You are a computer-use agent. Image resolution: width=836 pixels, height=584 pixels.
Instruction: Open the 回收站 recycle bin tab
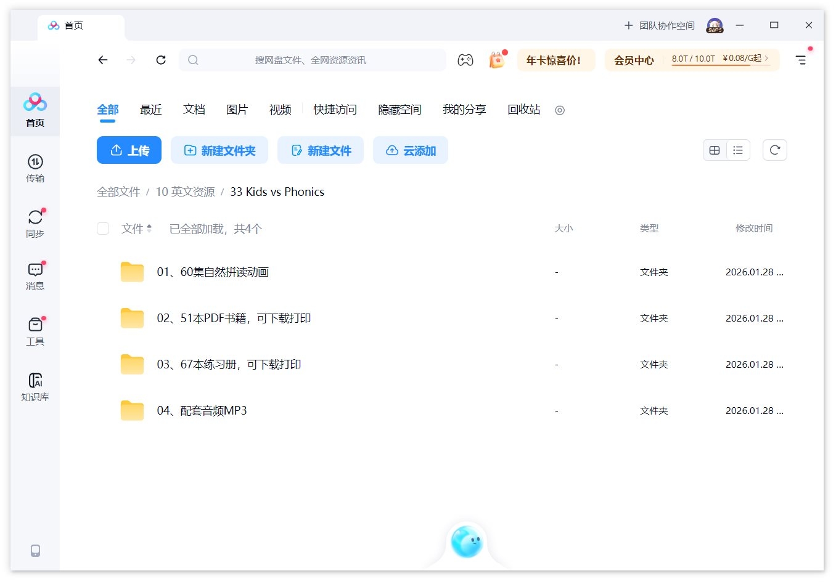(x=523, y=109)
